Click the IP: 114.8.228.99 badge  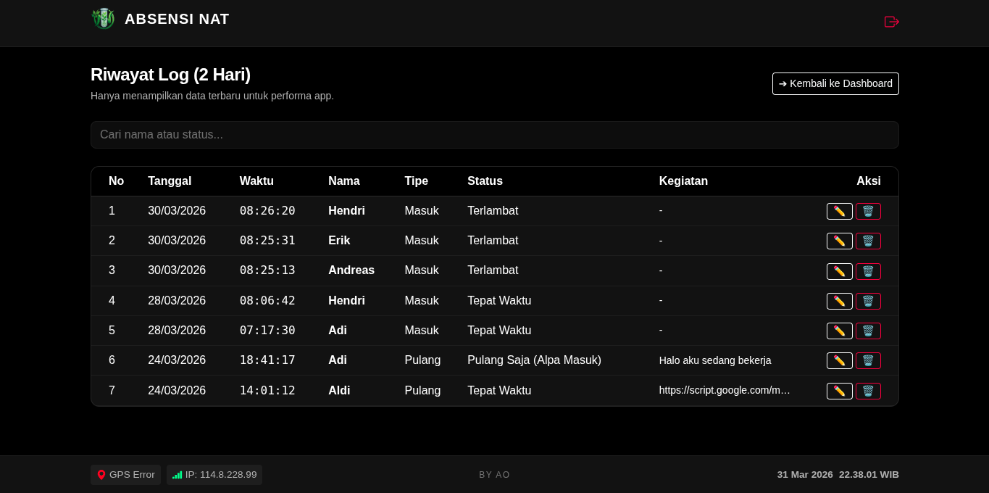pyautogui.click(x=214, y=475)
